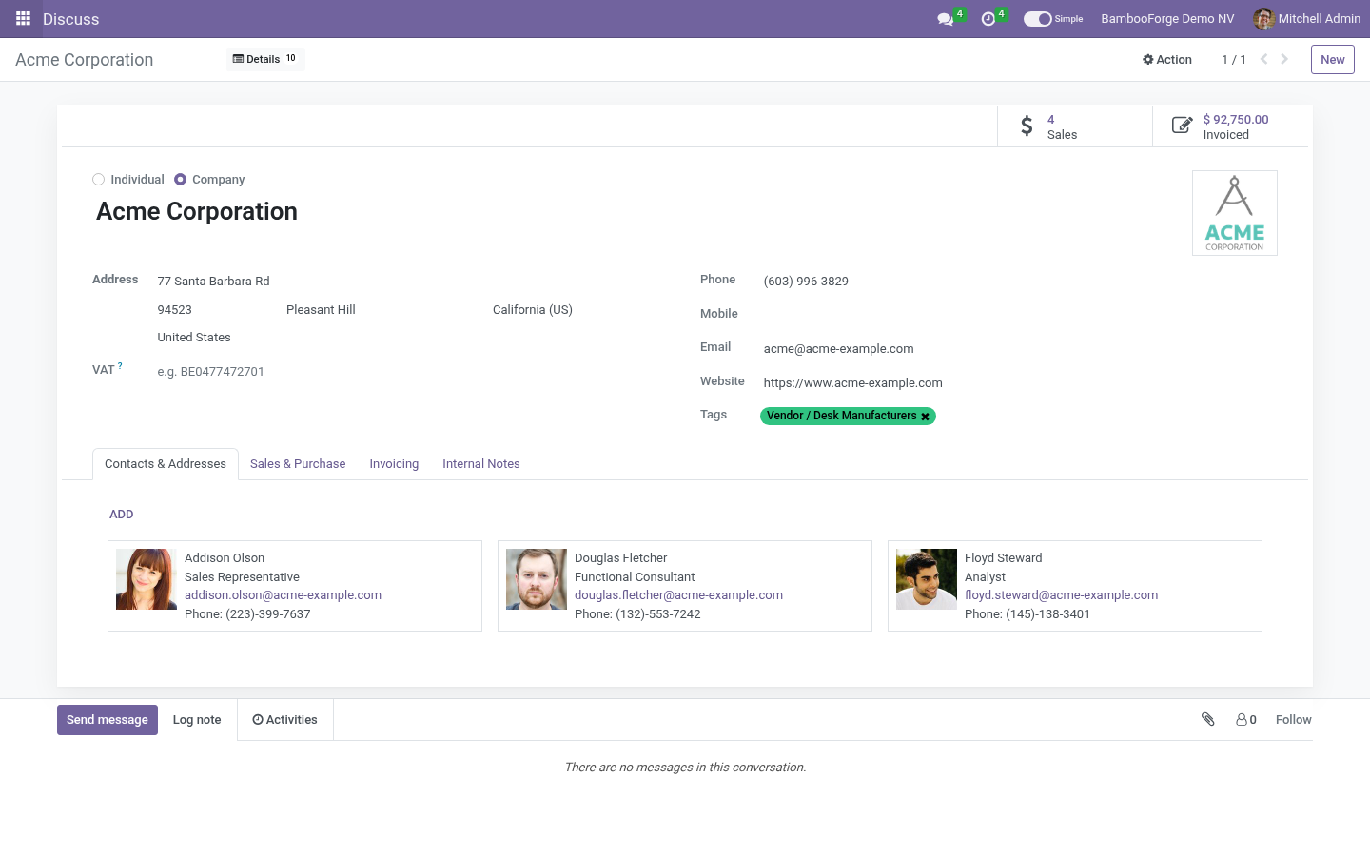Click the Phone number field
The height and width of the screenshot is (856, 1370).
(1019, 282)
